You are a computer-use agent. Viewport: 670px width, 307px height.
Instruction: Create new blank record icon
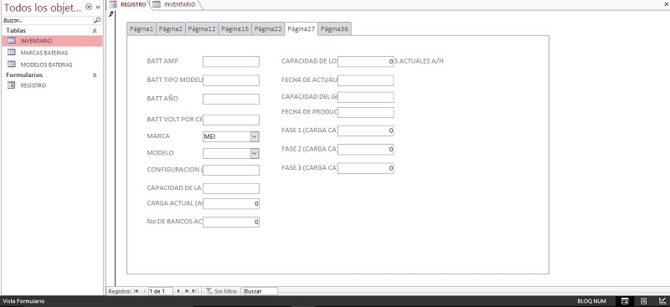(x=195, y=291)
